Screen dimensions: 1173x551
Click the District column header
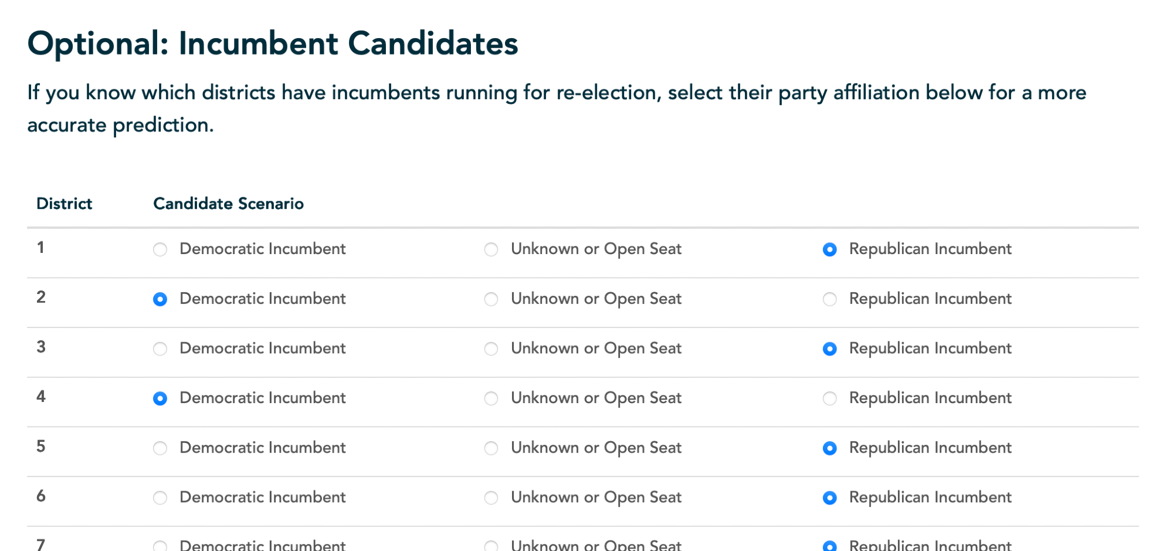pyautogui.click(x=64, y=204)
